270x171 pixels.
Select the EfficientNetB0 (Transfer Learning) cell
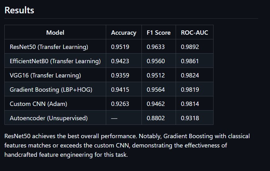(x=55, y=61)
